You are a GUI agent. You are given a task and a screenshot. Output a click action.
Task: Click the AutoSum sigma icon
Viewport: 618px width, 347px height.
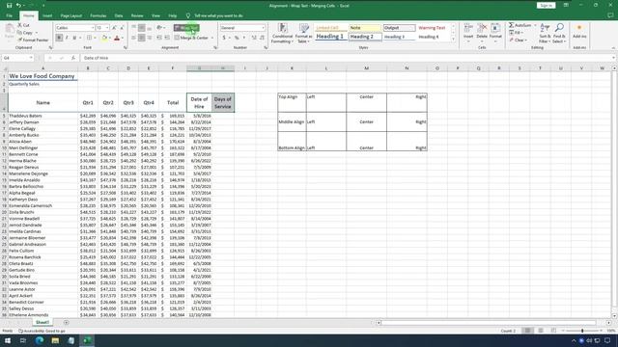(x=511, y=25)
